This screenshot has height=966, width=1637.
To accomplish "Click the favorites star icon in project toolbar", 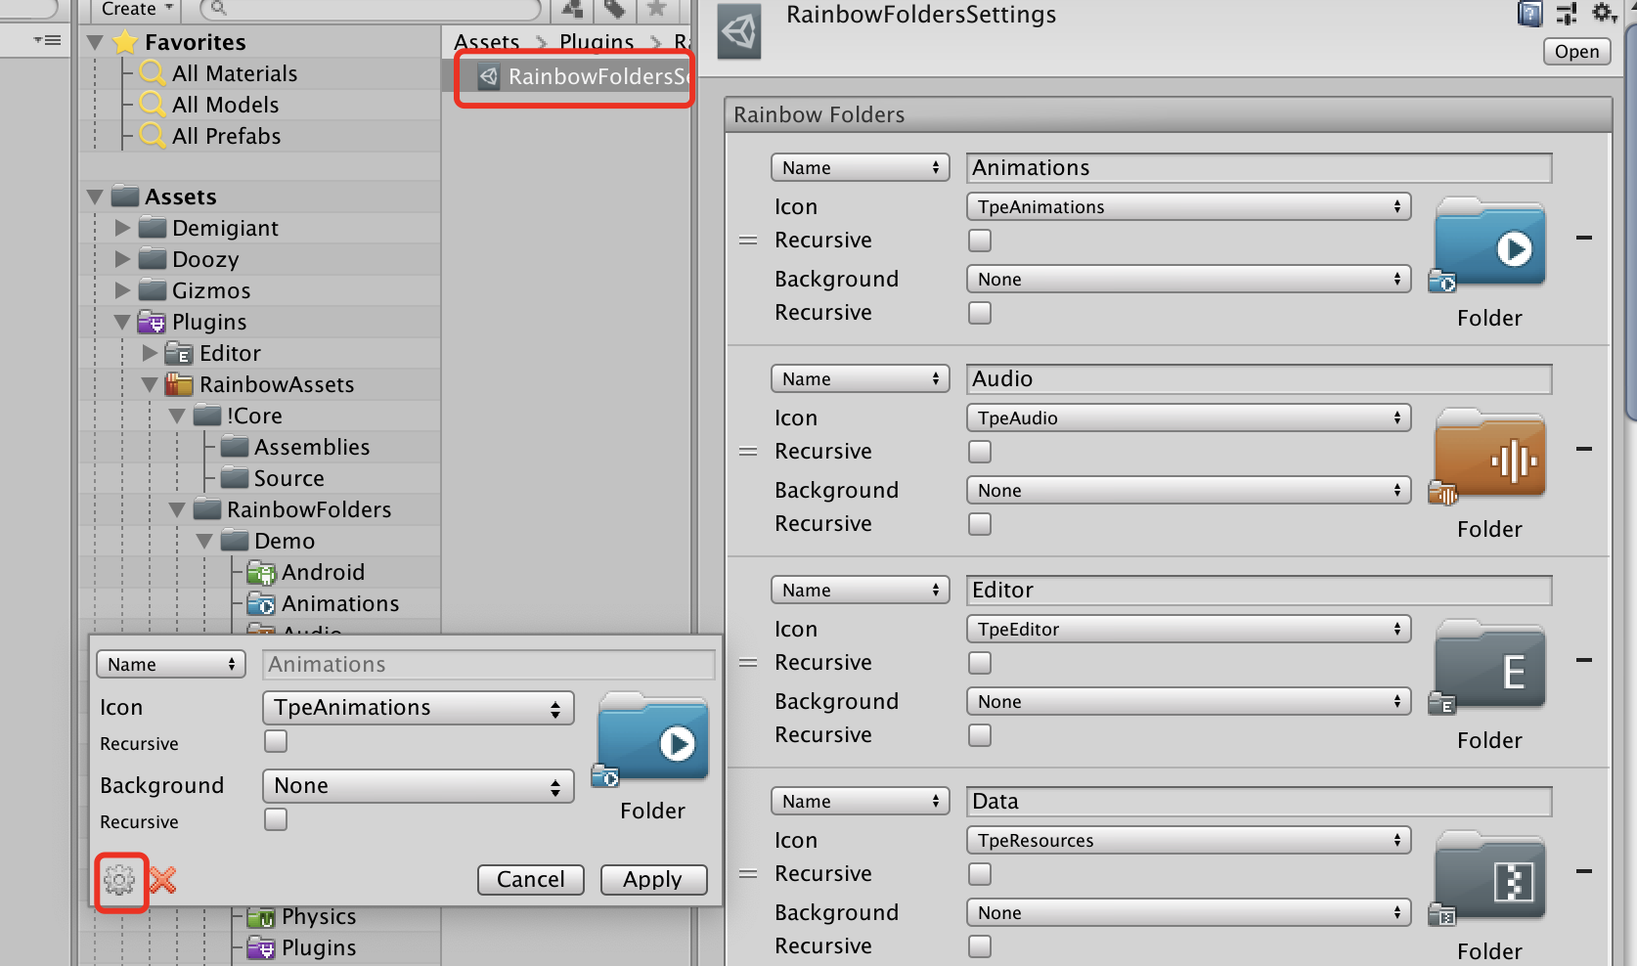I will tap(656, 9).
